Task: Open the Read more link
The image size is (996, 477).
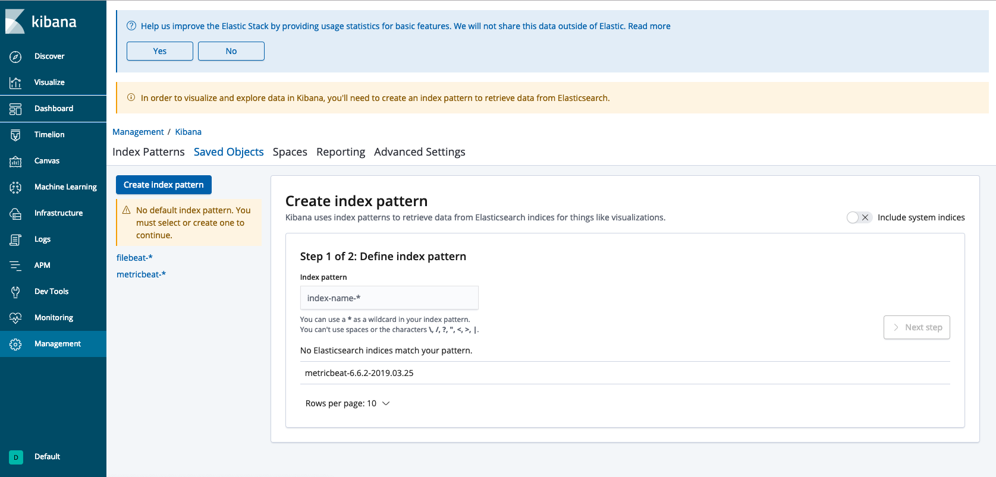Action: coord(649,26)
